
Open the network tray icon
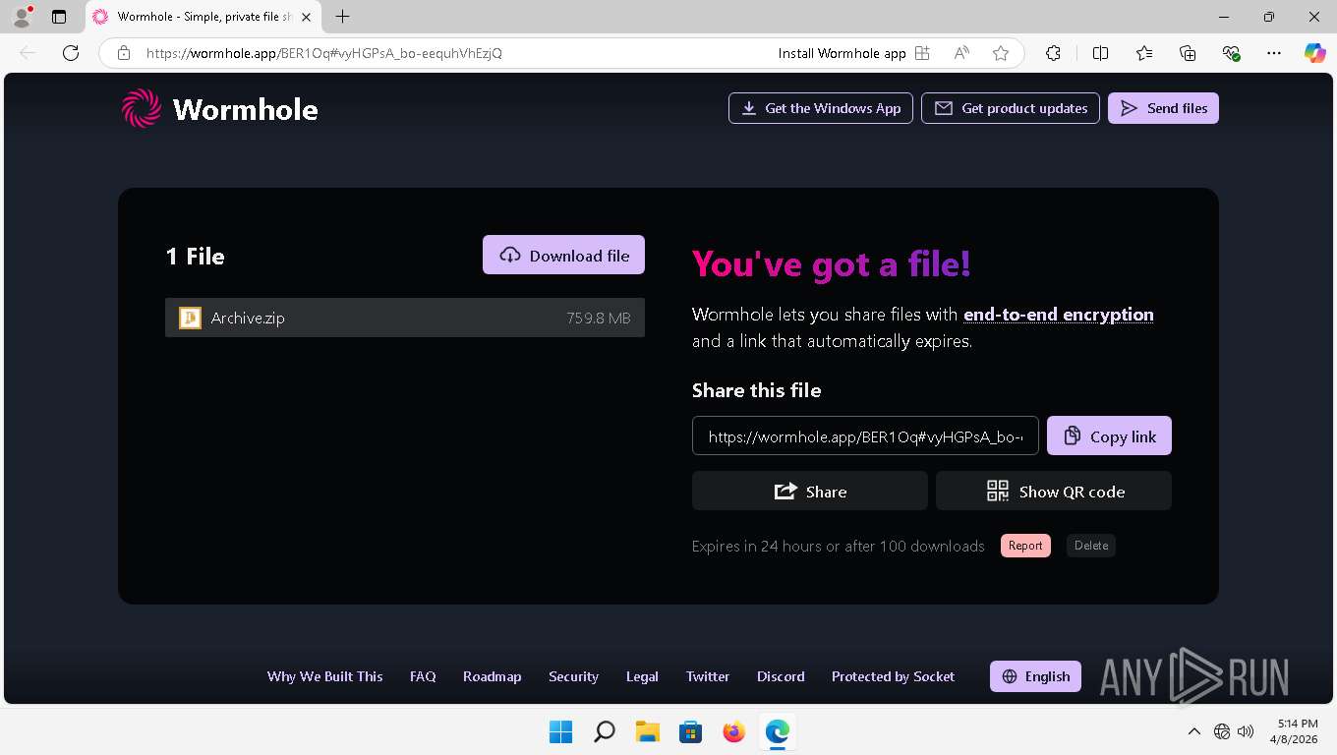click(x=1222, y=731)
